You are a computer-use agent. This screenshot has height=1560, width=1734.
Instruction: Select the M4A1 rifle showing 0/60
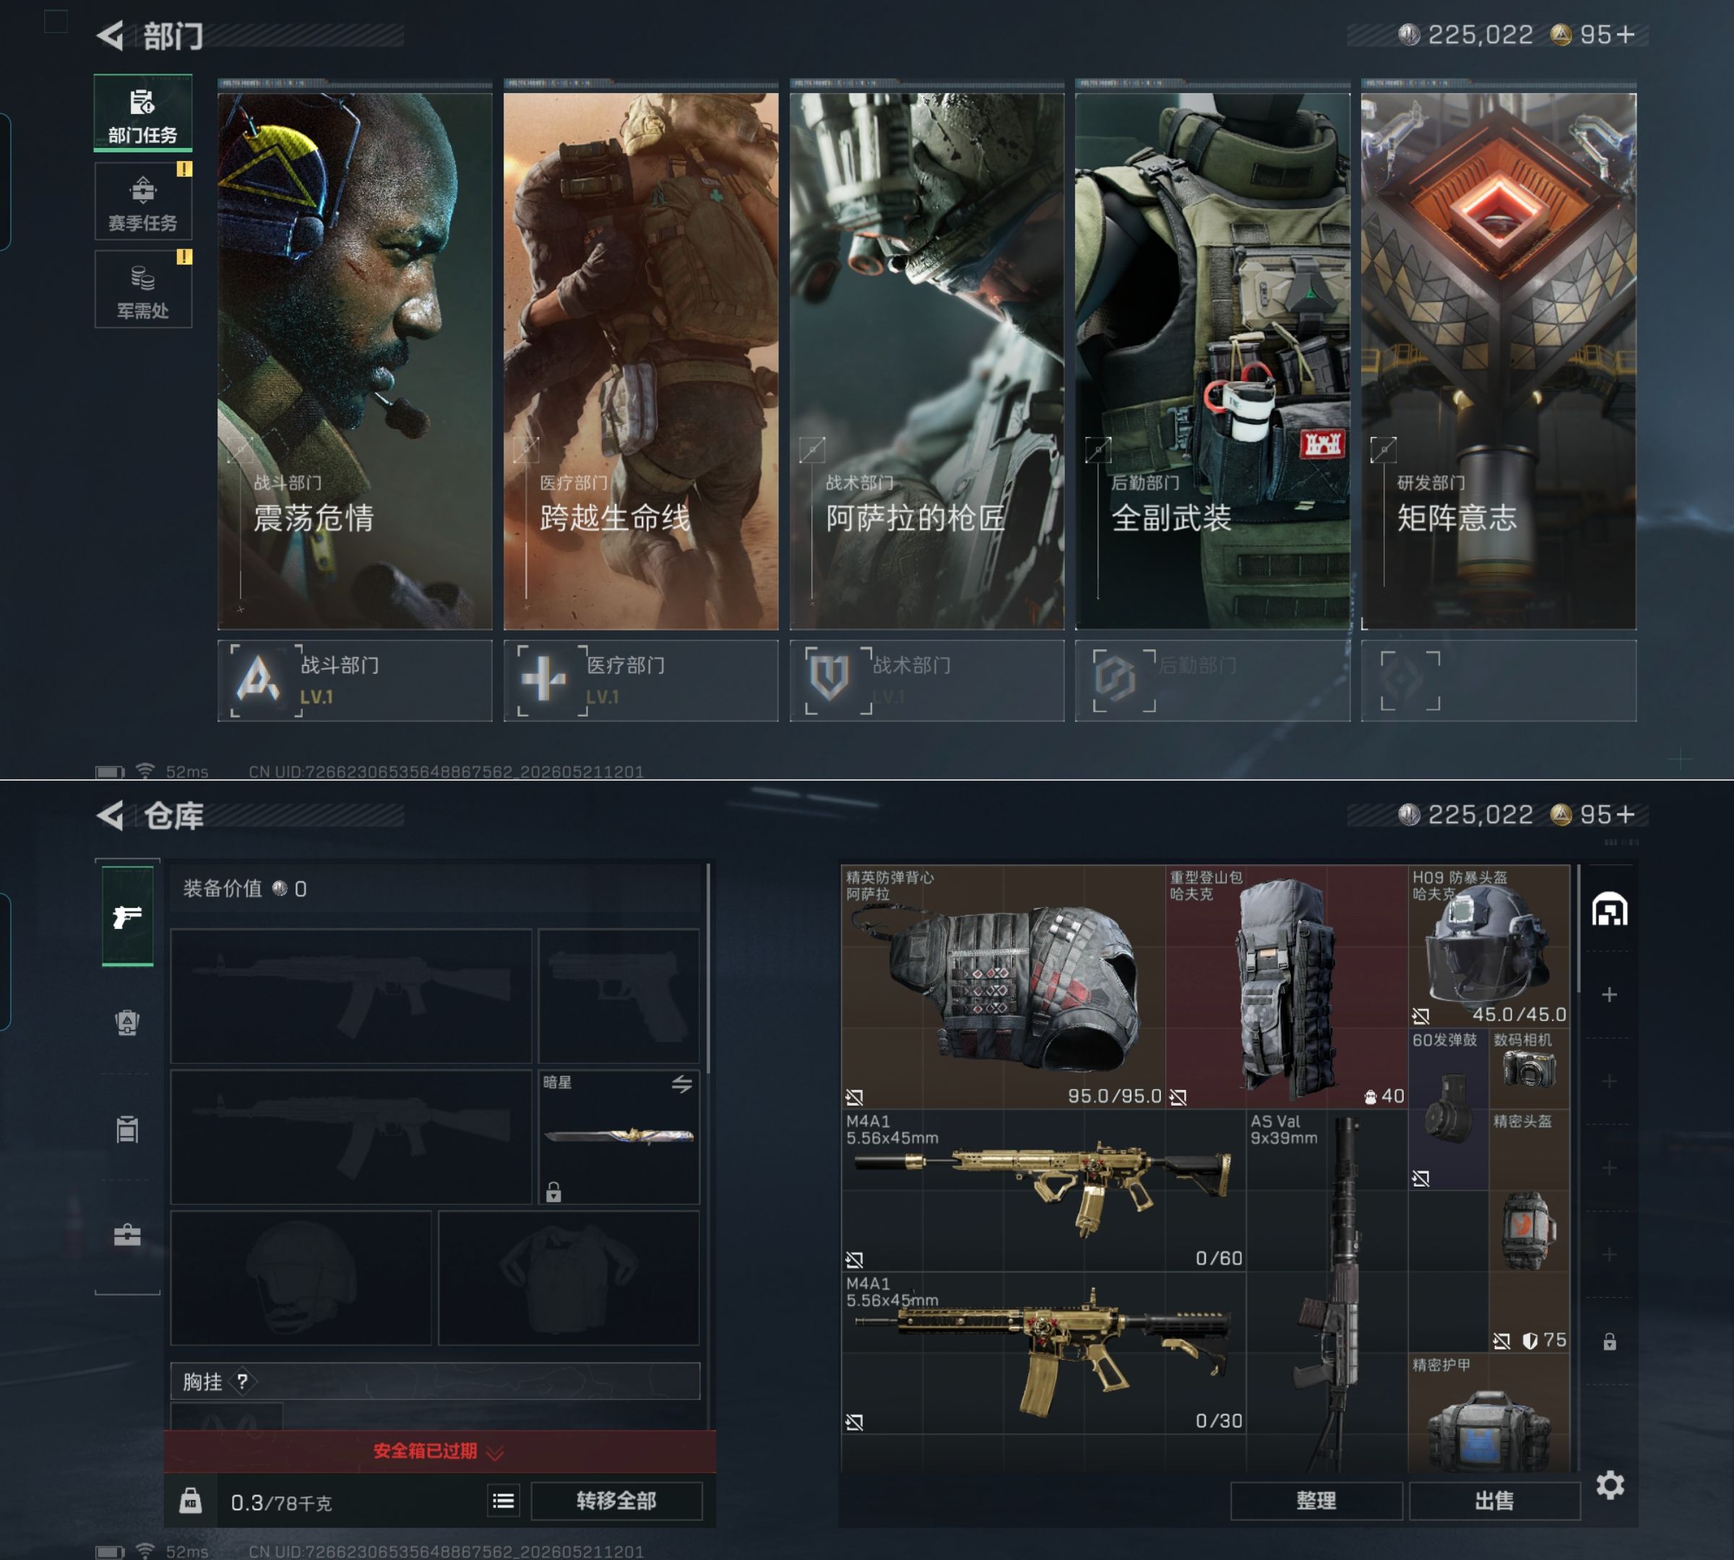point(1044,1189)
